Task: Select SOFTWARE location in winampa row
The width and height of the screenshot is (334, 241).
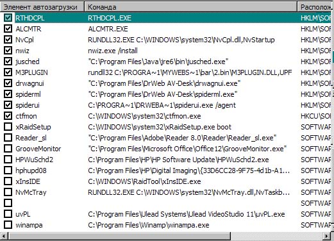Action: (x=316, y=225)
